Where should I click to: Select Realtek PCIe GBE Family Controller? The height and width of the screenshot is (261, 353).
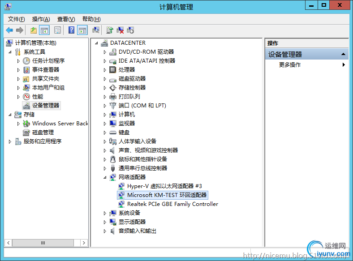pyautogui.click(x=172, y=204)
